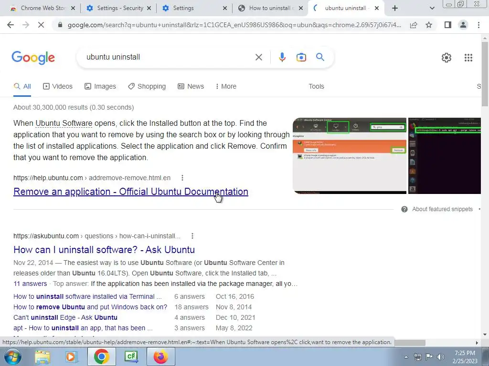The height and width of the screenshot is (366, 489).
Task: Open the search Tools button
Action: click(x=316, y=86)
